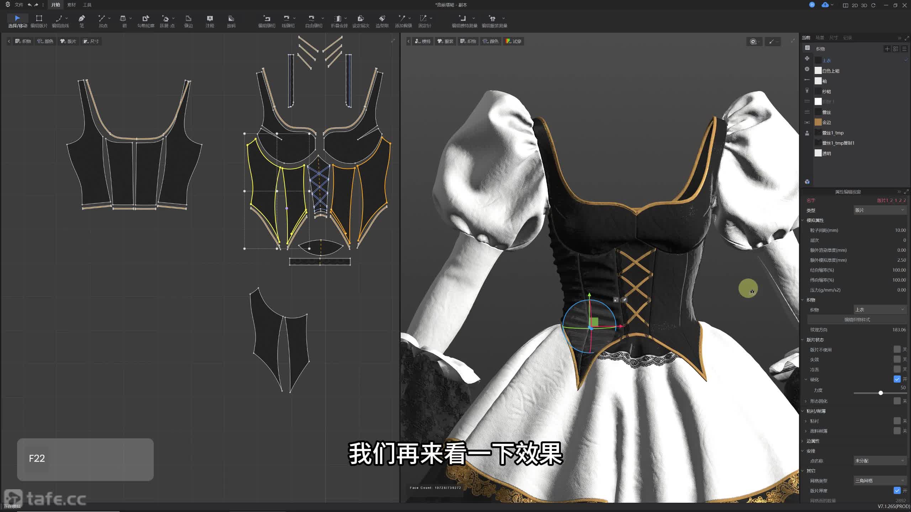This screenshot has height=512, width=911.
Task: Choose the 注释 annotation tool
Action: pos(210,21)
